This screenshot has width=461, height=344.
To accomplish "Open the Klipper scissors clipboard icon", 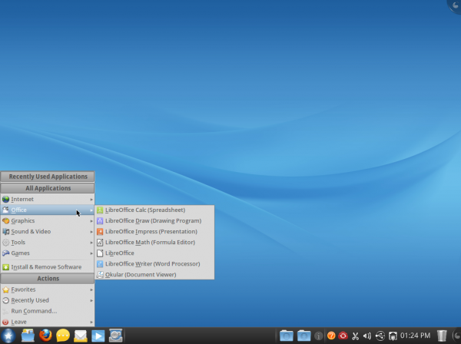I will click(355, 336).
